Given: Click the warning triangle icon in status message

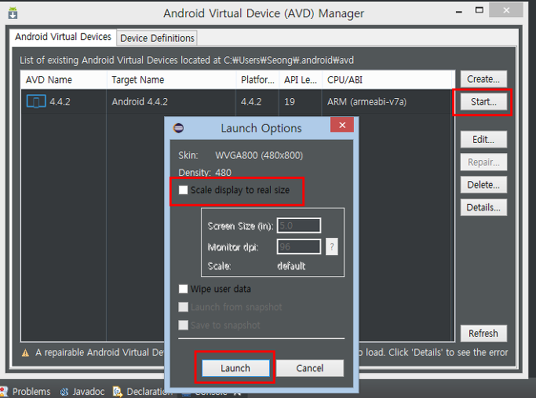Looking at the screenshot, I should [25, 352].
